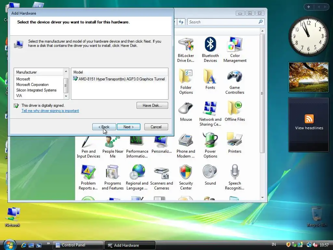
Task: Open Phone and Modem options icon
Action: 186,146
